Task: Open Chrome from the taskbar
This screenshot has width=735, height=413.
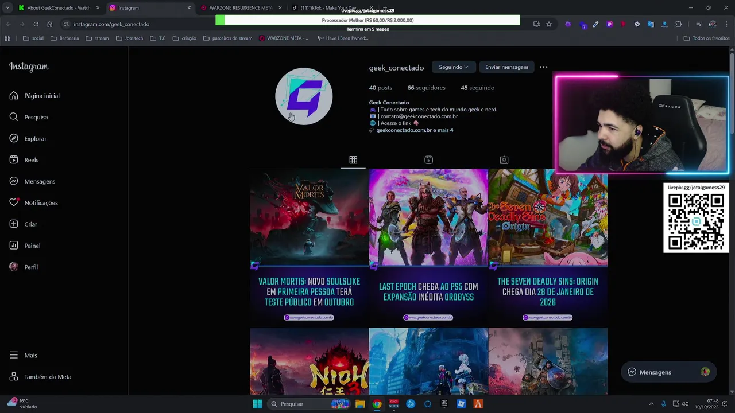Action: 377,404
